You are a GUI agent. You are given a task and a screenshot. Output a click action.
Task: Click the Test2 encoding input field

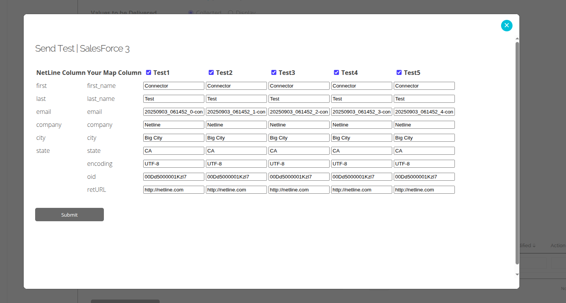(x=236, y=164)
